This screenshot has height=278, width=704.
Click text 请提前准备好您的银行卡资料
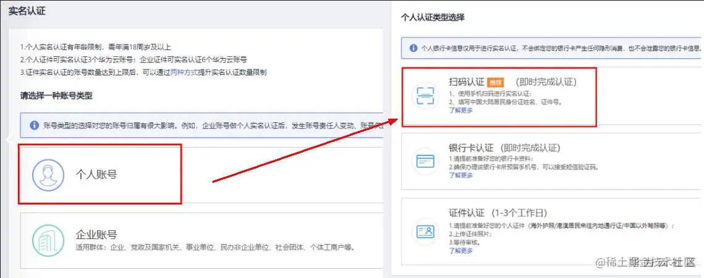click(491, 159)
